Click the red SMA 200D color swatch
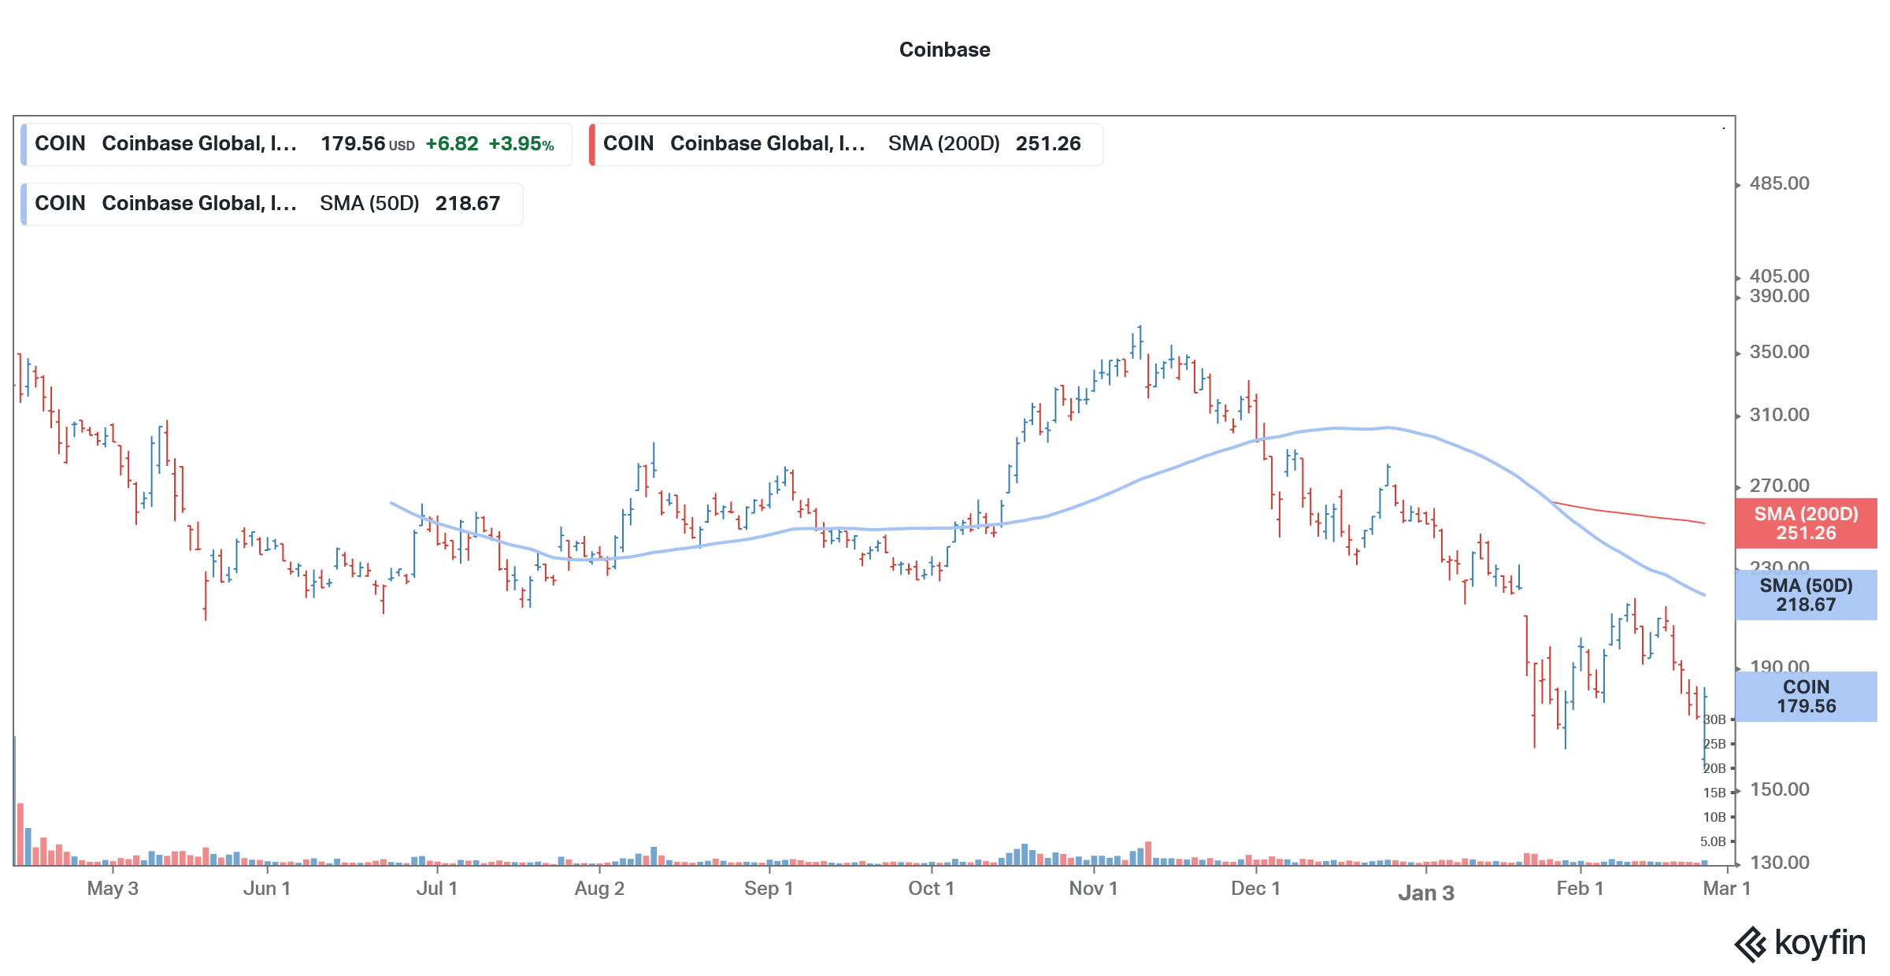 [x=592, y=144]
